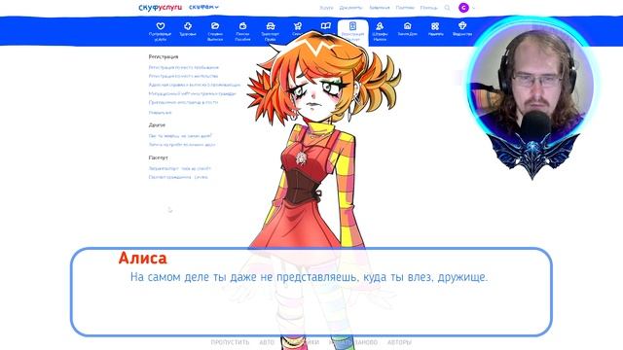
Task: Open second link under Другое heading
Action: point(182,145)
